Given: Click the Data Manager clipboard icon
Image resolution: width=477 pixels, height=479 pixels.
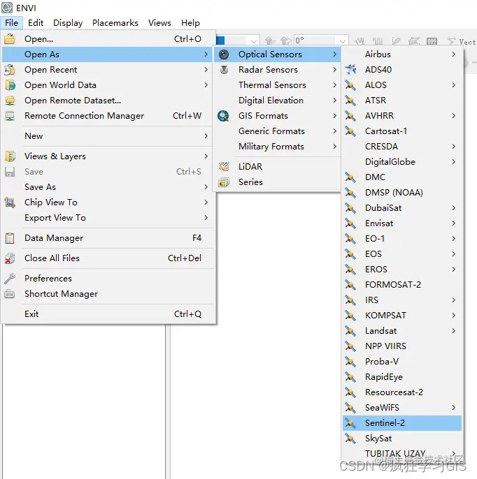Looking at the screenshot, I should click(x=10, y=238).
